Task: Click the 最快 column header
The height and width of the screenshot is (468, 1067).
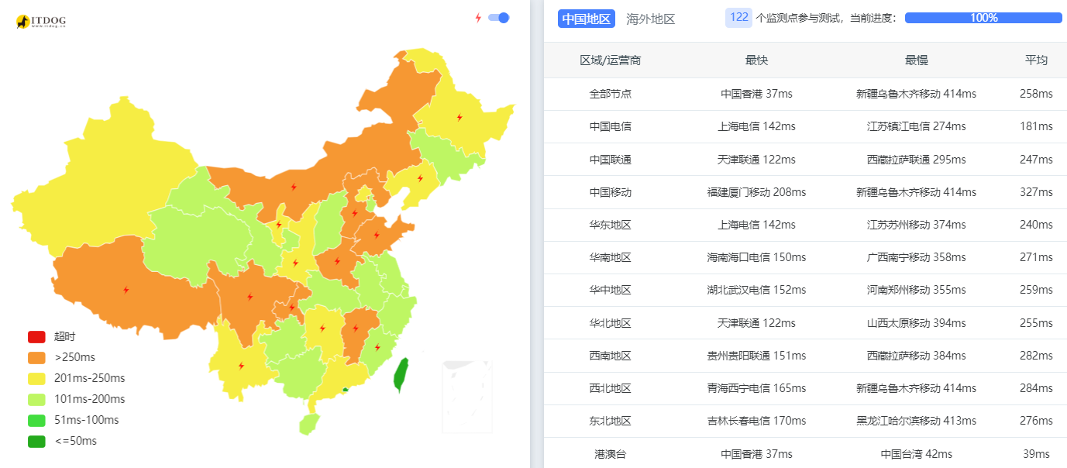Action: [756, 60]
